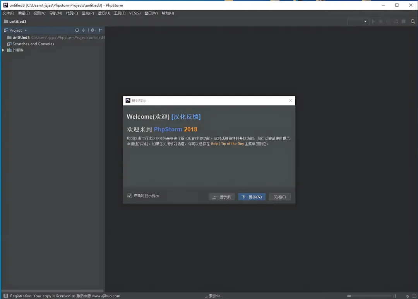Click the indexing progress bar in status bar

(x=369, y=296)
